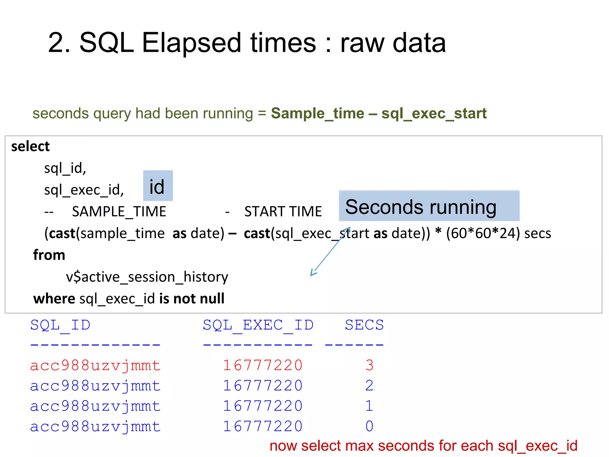Click the '(60*60*24) secs' multiplier text
This screenshot has width=609, height=457.
498,234
